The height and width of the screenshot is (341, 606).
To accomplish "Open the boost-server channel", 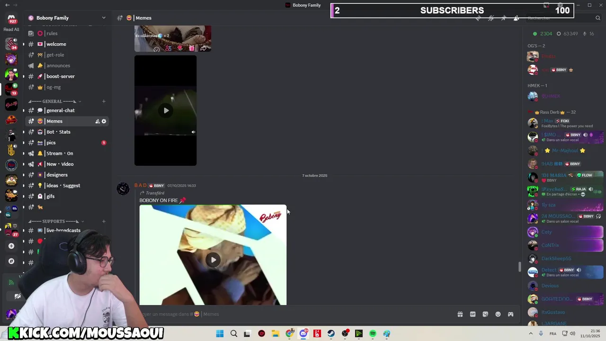I will point(66,76).
